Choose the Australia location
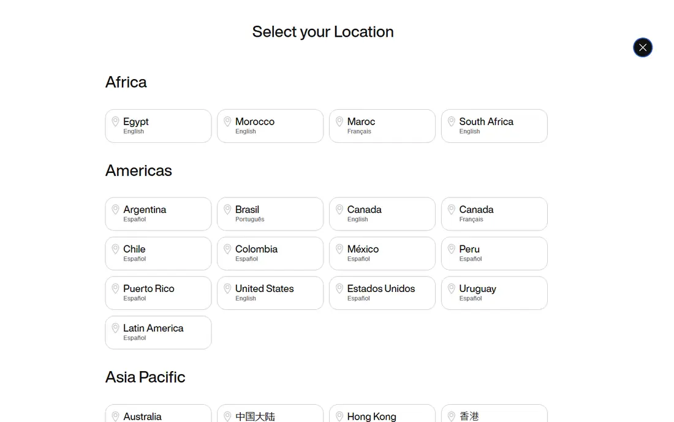This screenshot has height=422, width=674. 158,413
